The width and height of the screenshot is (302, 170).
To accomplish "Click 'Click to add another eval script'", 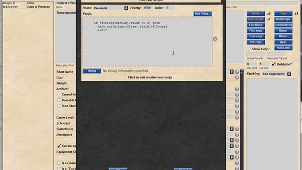I will click(150, 77).
